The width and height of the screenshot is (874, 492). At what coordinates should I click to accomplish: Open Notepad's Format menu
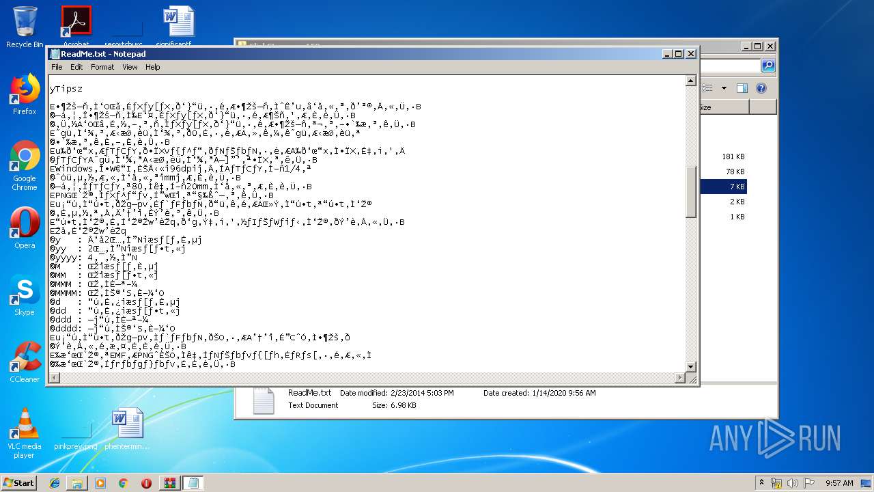pyautogui.click(x=102, y=67)
